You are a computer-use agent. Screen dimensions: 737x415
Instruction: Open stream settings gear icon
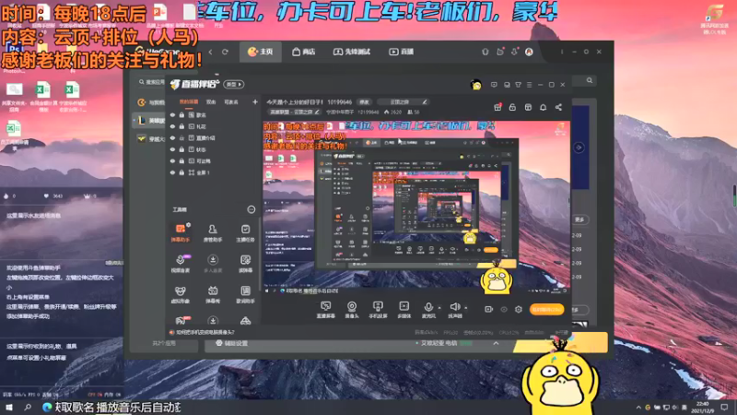click(x=519, y=309)
